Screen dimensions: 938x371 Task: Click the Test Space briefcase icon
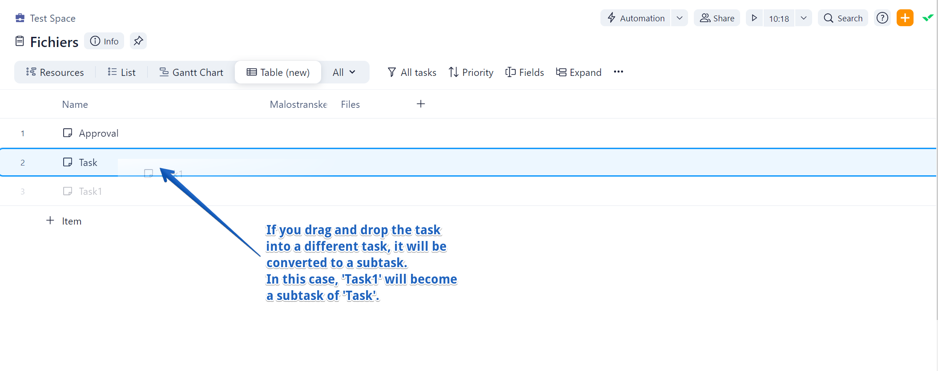click(20, 18)
